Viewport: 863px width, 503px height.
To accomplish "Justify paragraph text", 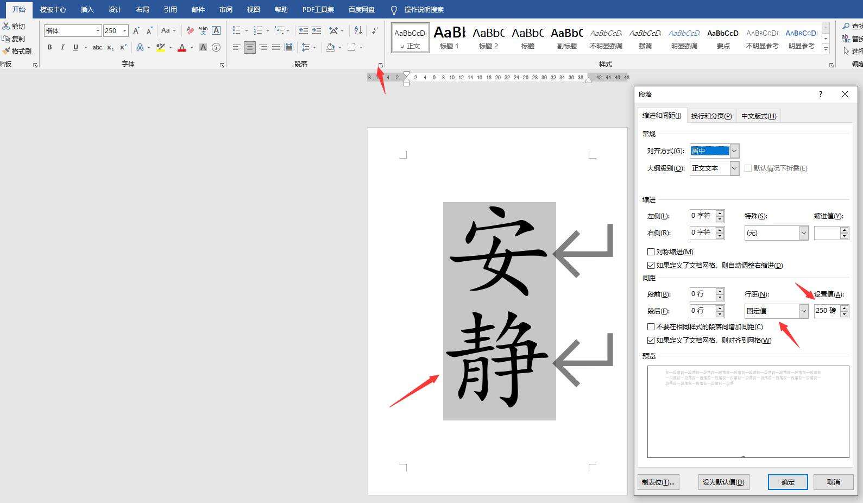I will pos(275,47).
